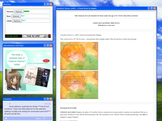Minimize the Comments window
The width and height of the screenshot is (162, 121).
[x=45, y=99]
